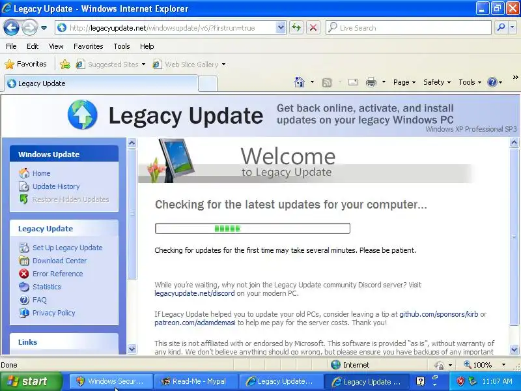Open the Statistics link
Screen dimensions: 521x391
pyautogui.click(x=46, y=287)
